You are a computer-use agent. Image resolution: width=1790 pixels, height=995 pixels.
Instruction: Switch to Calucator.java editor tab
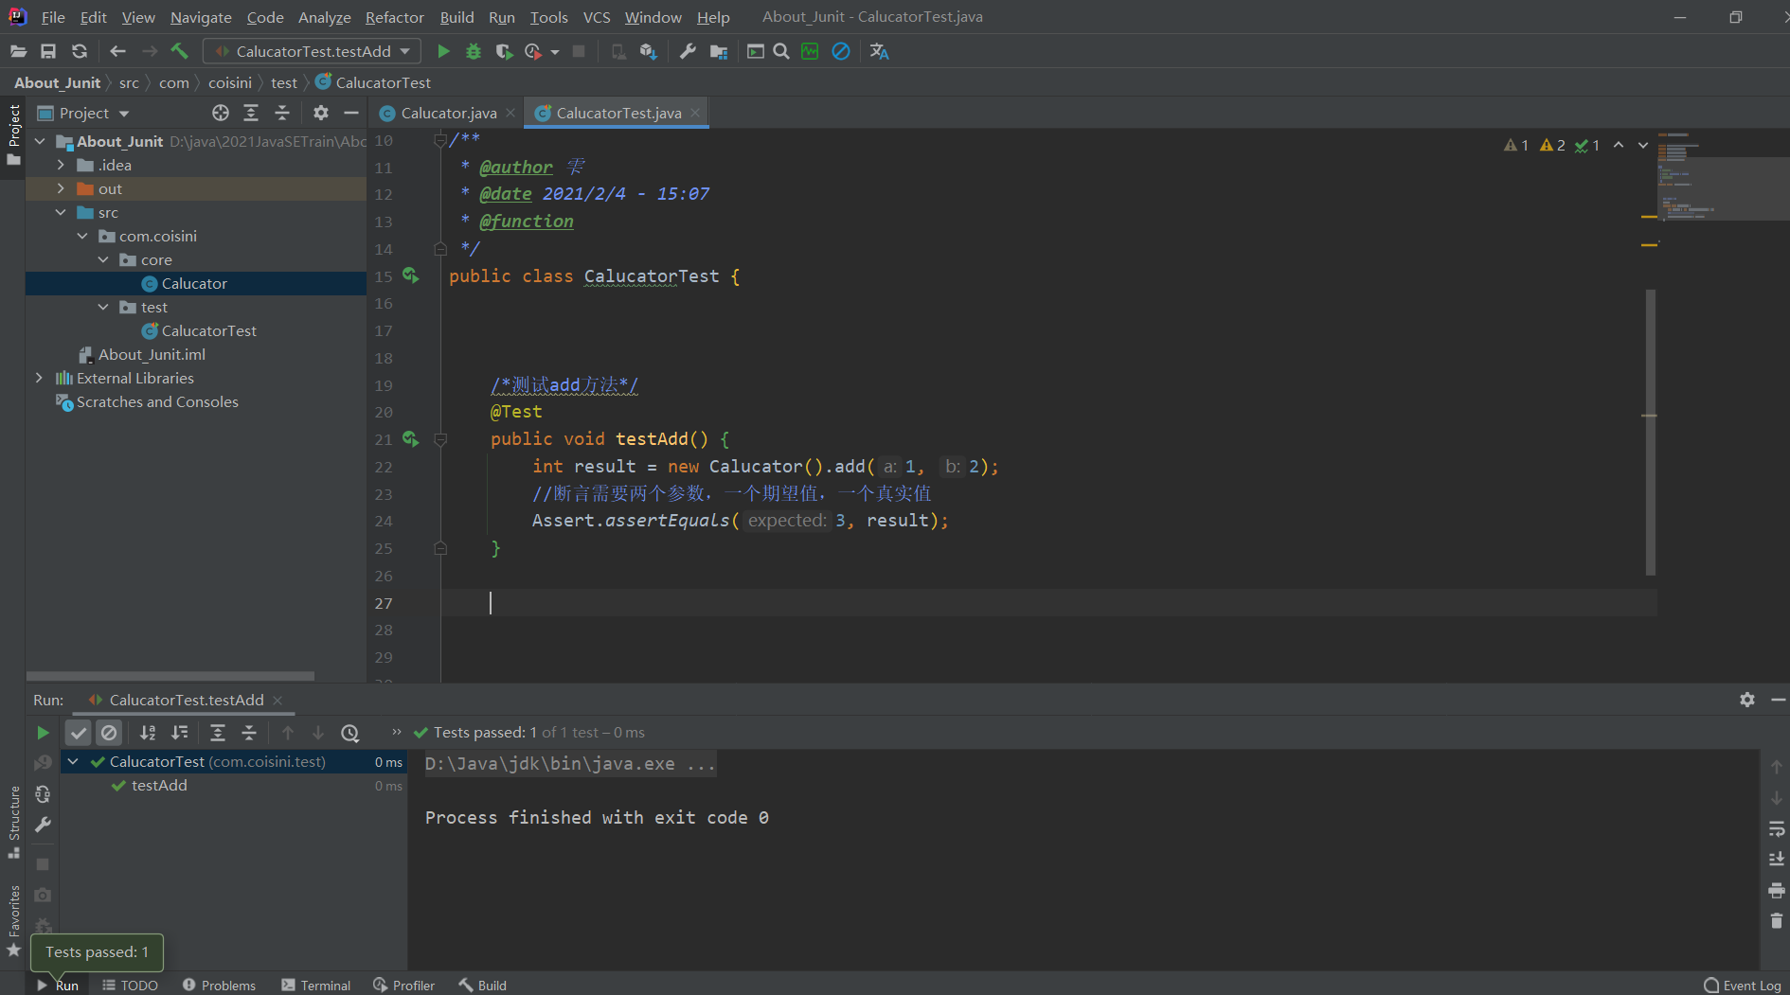point(448,113)
